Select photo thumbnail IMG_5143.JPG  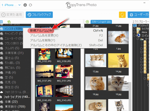64,91
